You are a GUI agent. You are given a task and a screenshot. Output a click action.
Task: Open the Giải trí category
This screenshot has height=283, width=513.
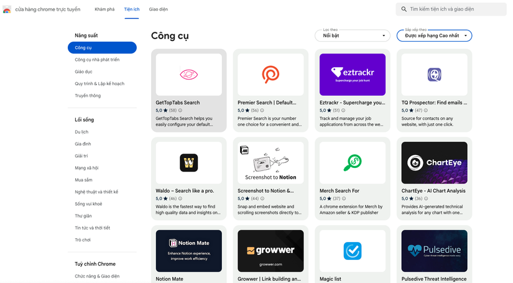pos(81,156)
